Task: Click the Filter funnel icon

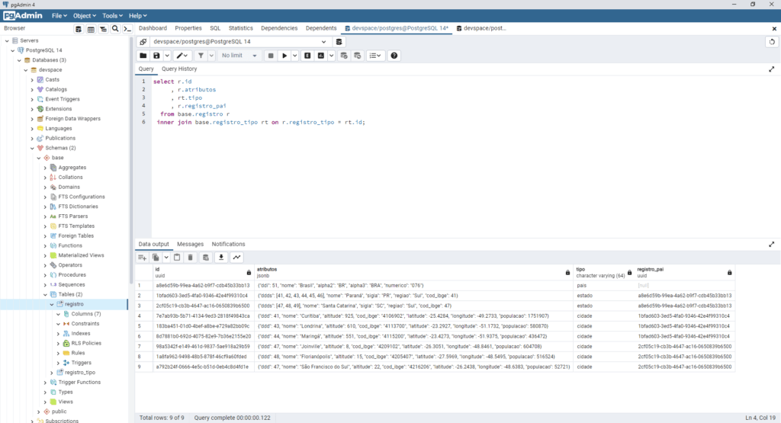Action: pos(201,56)
